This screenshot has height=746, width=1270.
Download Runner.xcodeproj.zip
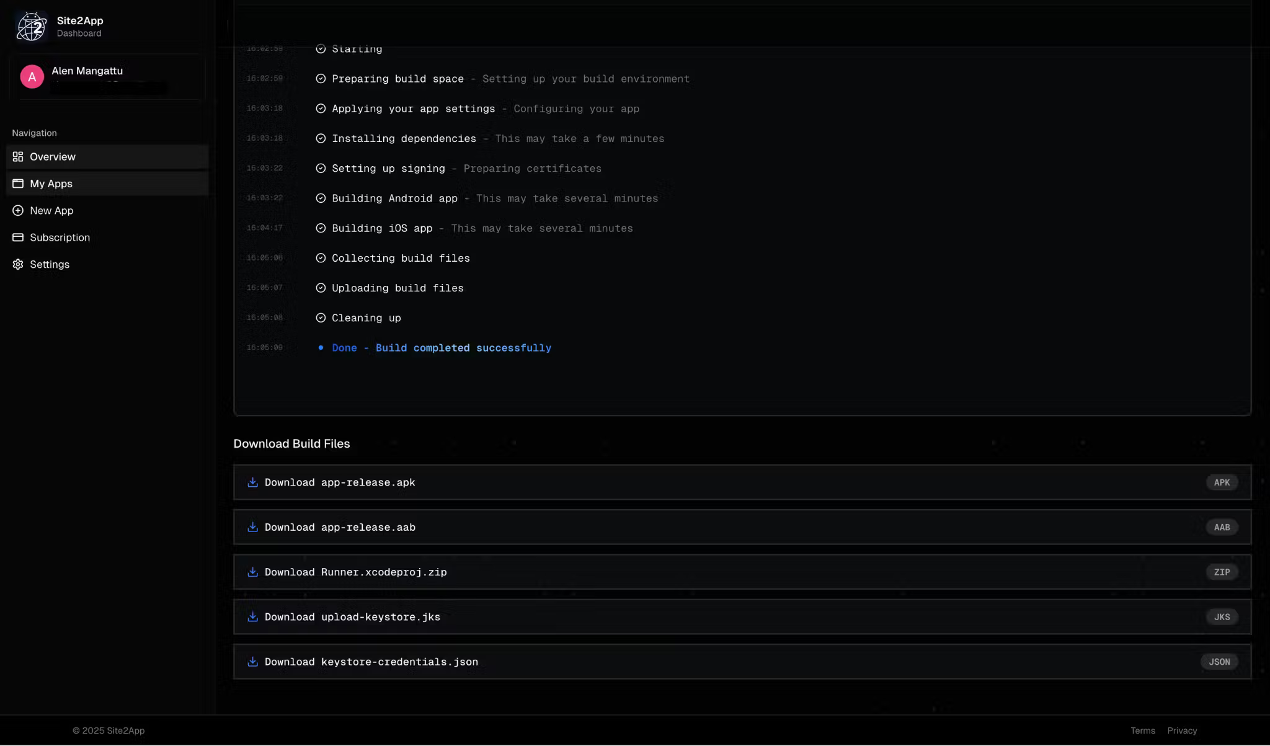pos(356,572)
